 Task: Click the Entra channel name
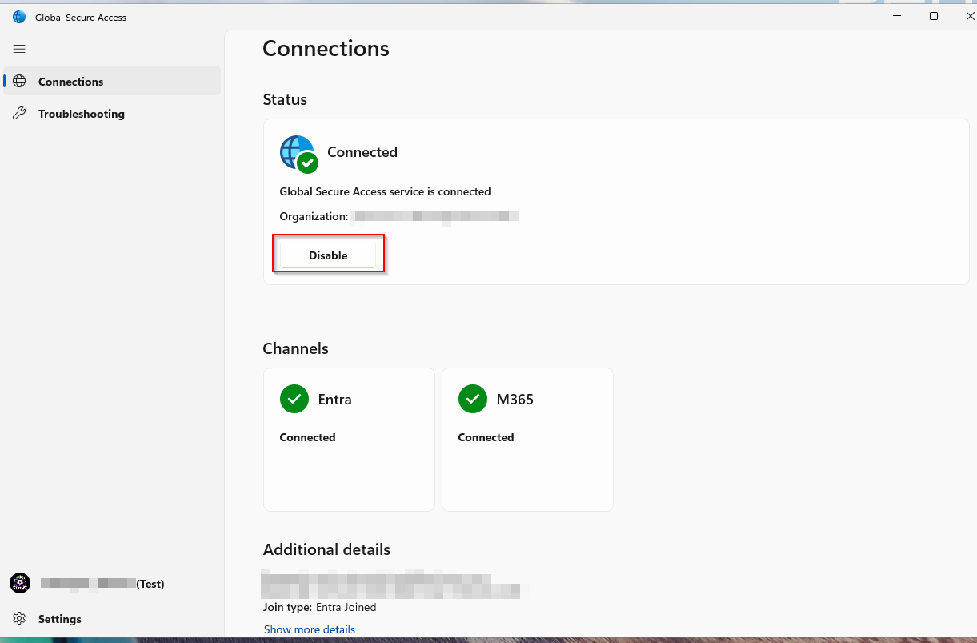[x=334, y=400]
